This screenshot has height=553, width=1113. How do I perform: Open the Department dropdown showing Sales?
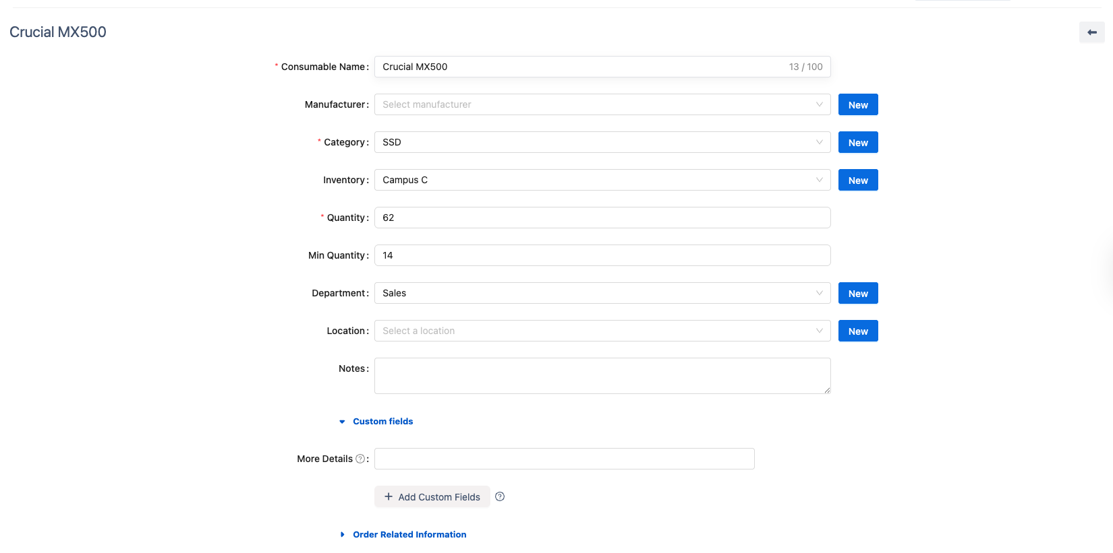click(602, 293)
